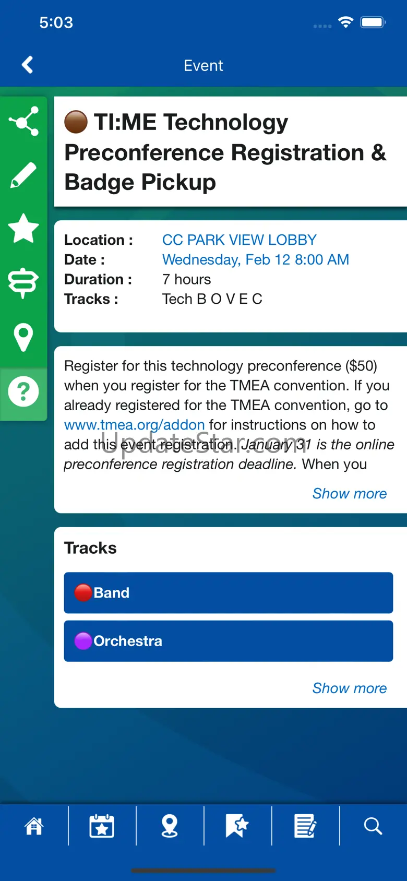This screenshot has height=881, width=407.
Task: Open the map pin location icon
Action: [23, 337]
